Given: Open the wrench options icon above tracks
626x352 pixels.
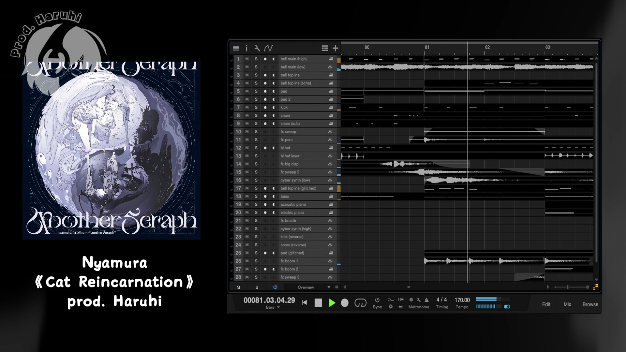Looking at the screenshot, I should 257,48.
